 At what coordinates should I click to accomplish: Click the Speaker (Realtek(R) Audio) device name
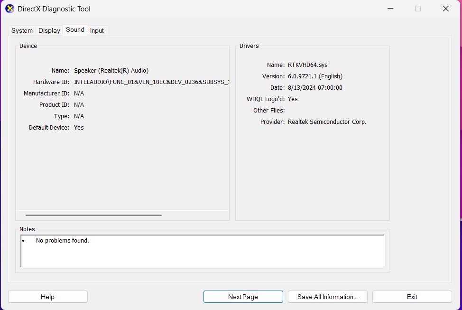(111, 71)
